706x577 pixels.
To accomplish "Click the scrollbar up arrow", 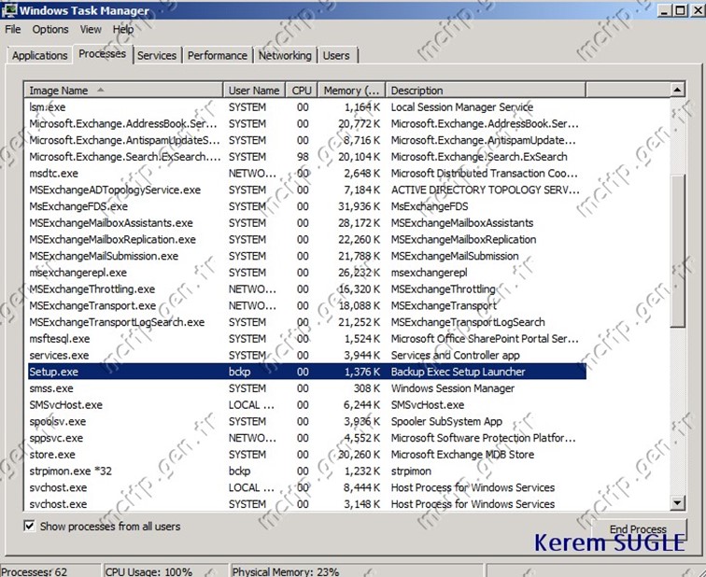I will 677,90.
